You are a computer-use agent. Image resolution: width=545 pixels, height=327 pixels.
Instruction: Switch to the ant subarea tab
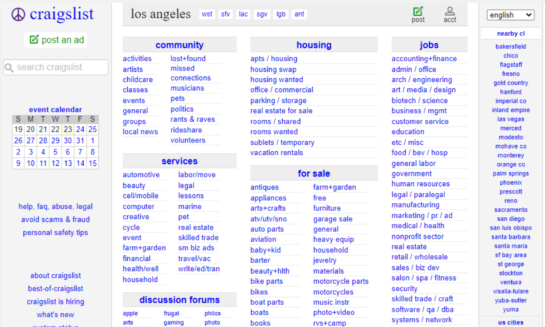click(x=299, y=14)
